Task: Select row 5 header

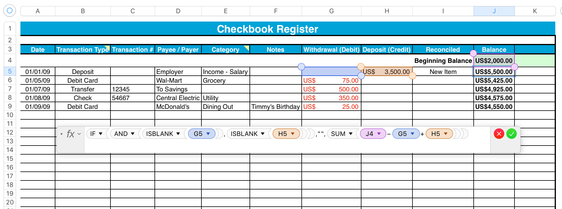Action: click(x=10, y=71)
